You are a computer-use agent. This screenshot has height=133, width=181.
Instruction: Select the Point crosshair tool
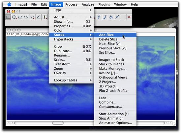click(45, 17)
